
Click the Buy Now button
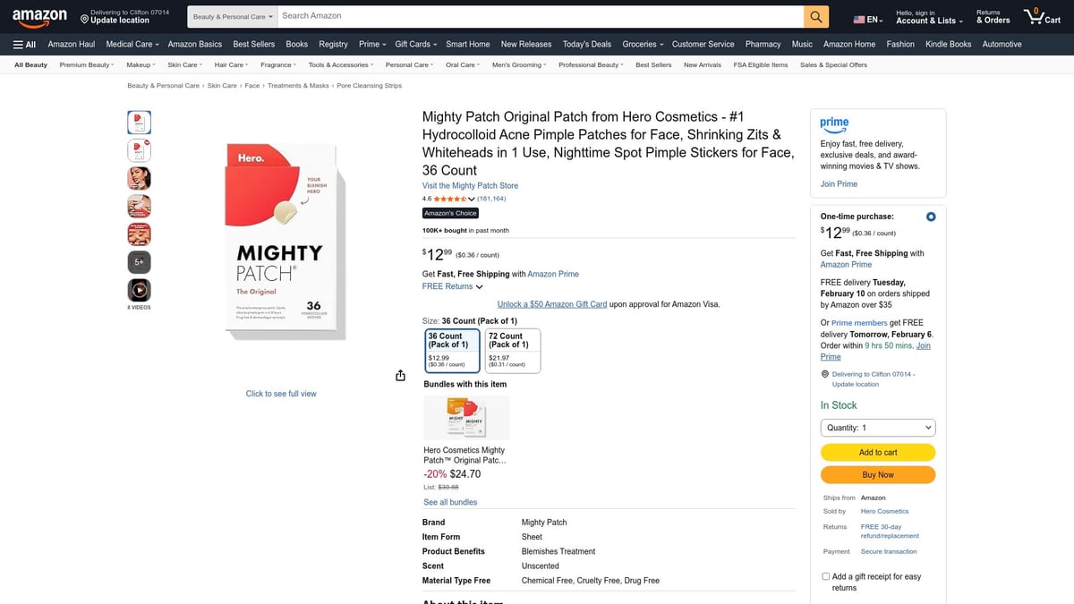(x=877, y=474)
